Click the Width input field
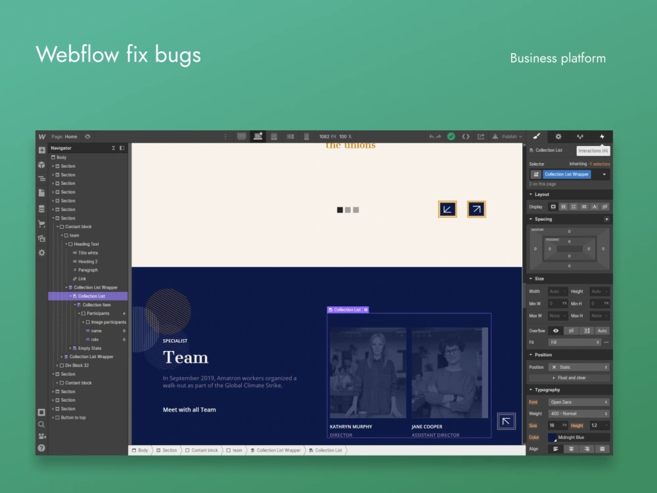Screen dimensions: 657x493 [x=558, y=291]
